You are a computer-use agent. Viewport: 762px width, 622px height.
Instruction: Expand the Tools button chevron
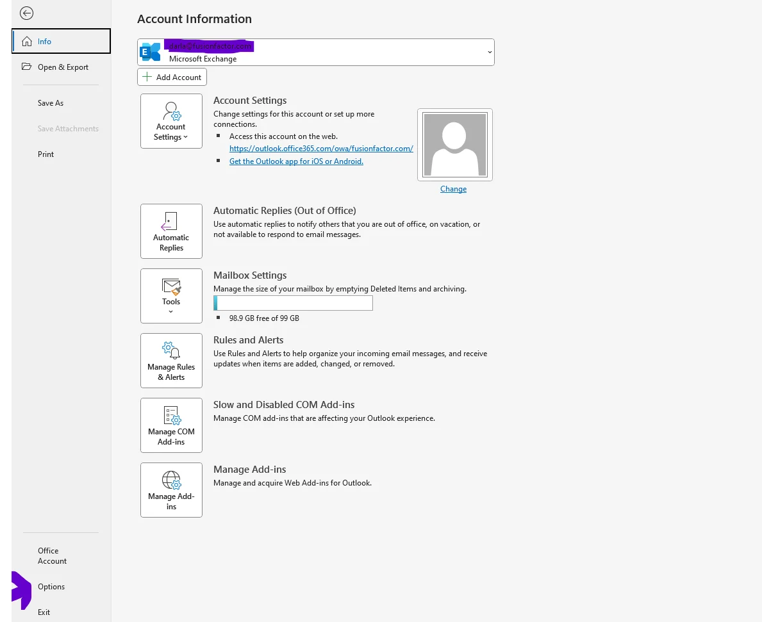pyautogui.click(x=170, y=312)
